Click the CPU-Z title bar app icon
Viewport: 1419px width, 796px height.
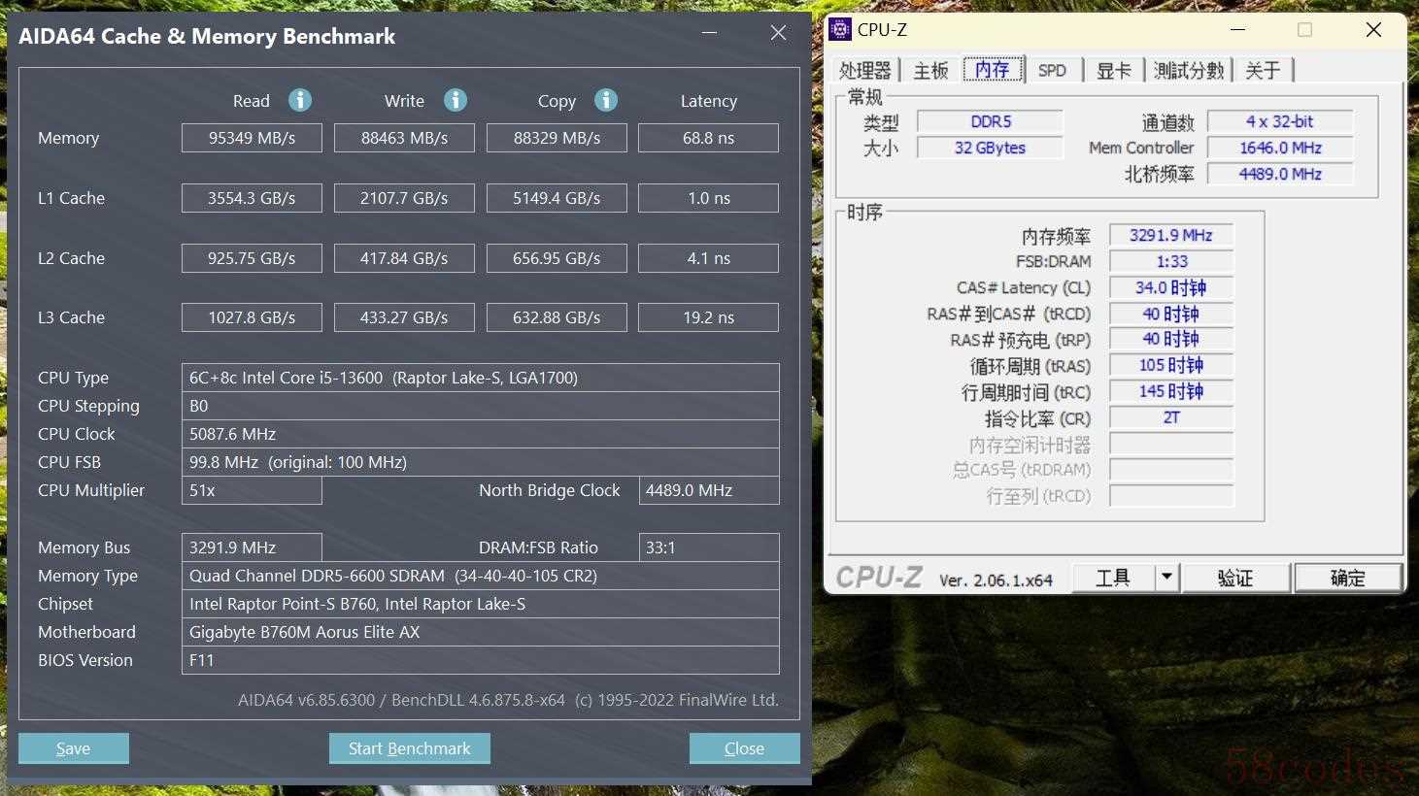pyautogui.click(x=840, y=29)
